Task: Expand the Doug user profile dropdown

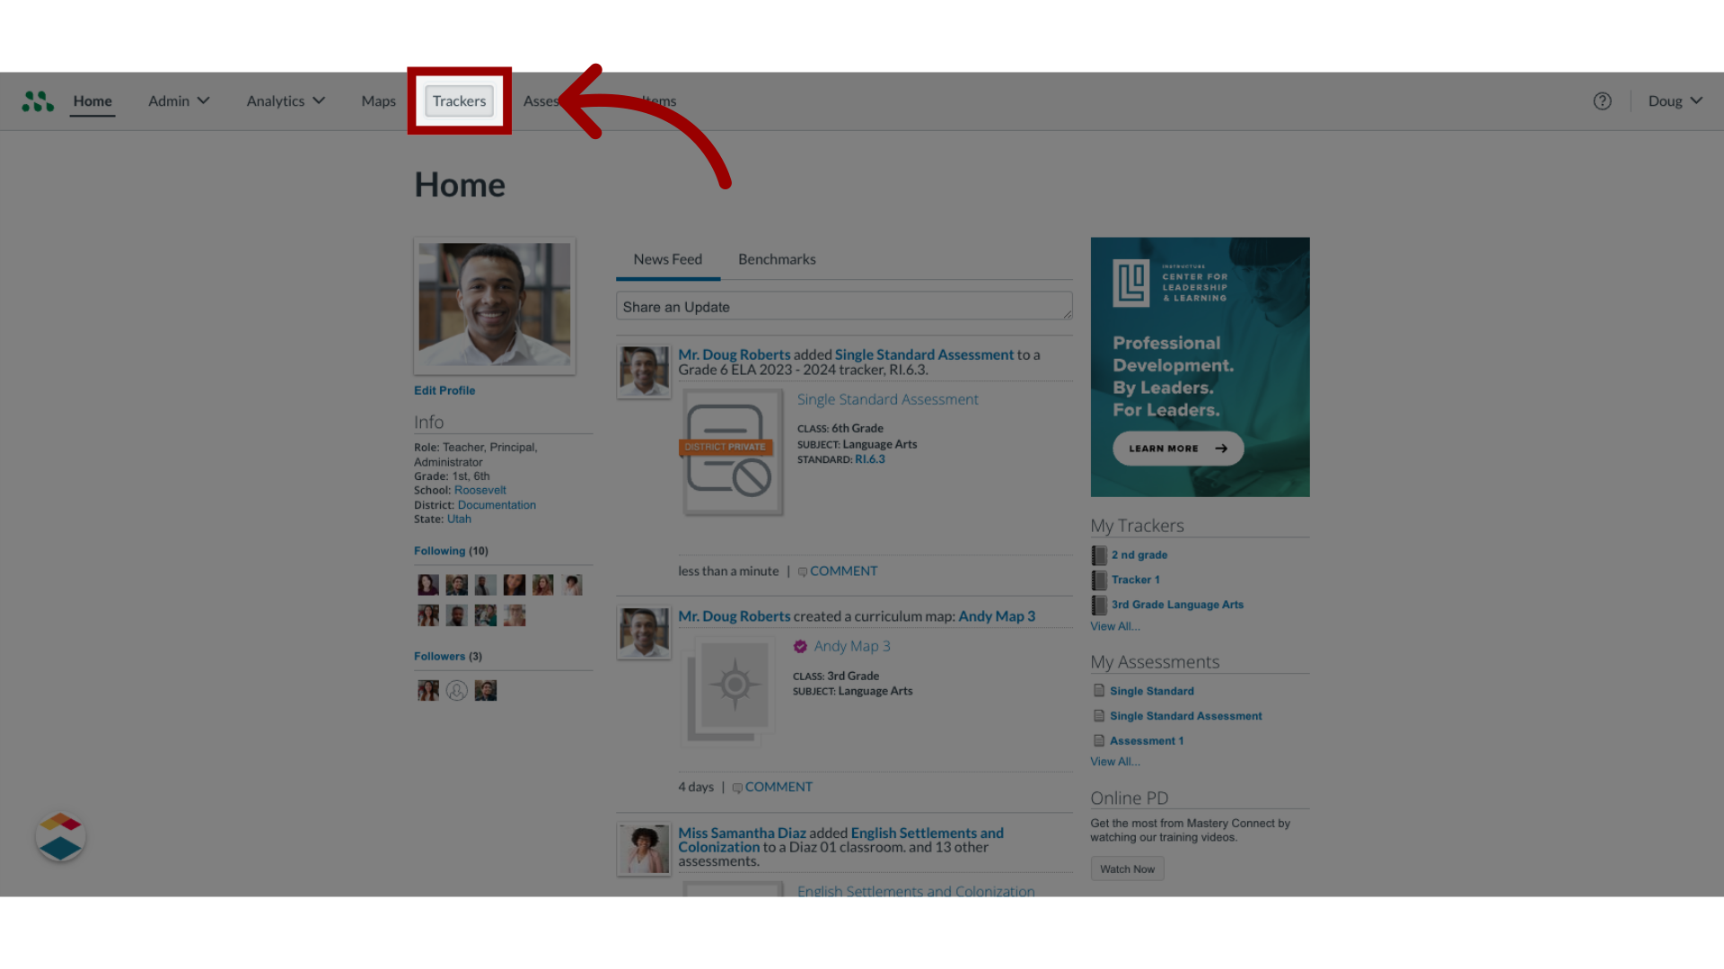Action: click(x=1673, y=100)
